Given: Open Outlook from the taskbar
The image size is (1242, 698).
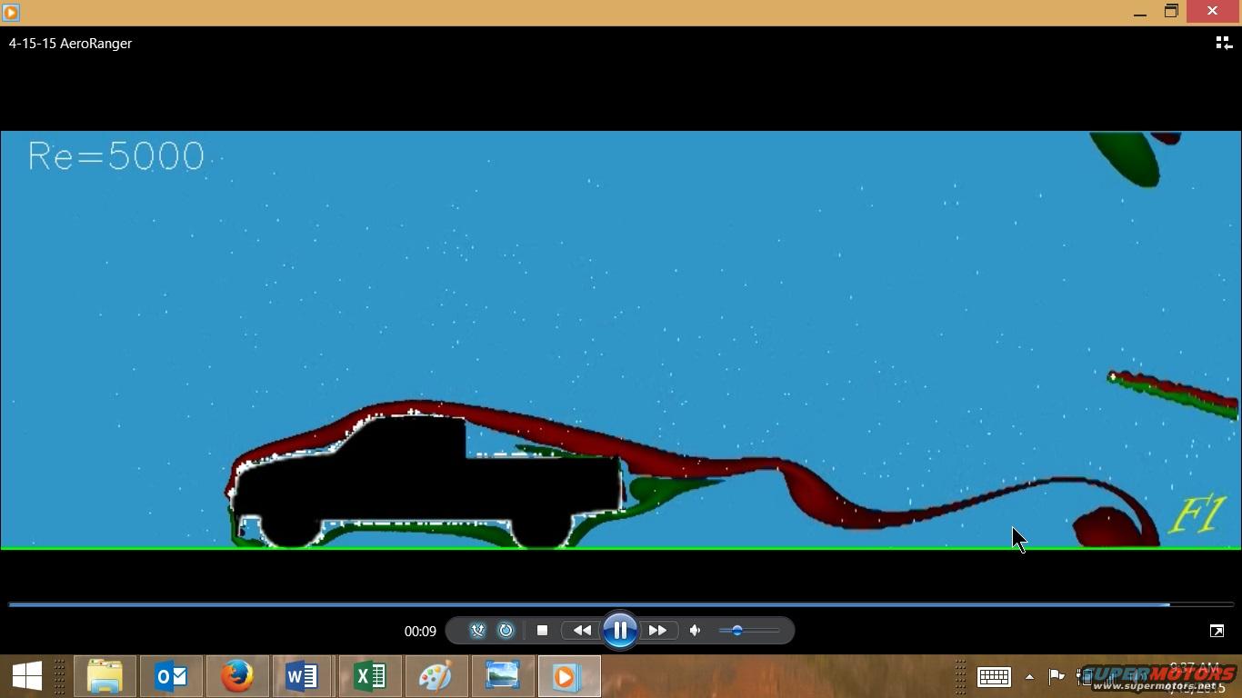Looking at the screenshot, I should [171, 676].
